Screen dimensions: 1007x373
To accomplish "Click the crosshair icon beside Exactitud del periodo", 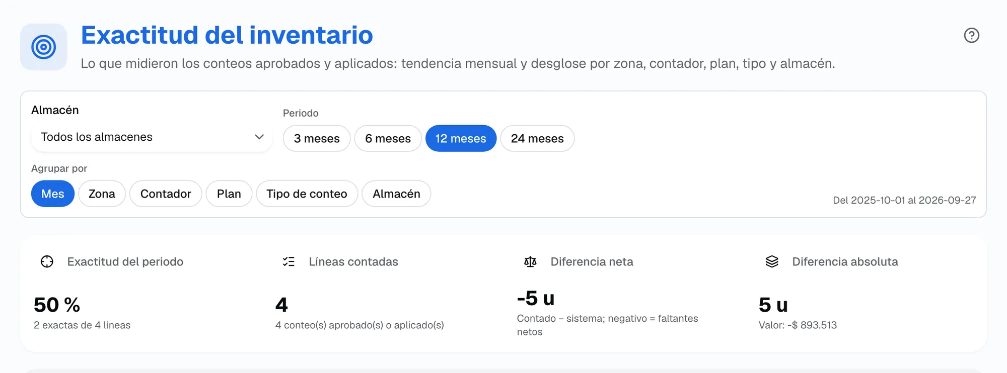I will [47, 261].
